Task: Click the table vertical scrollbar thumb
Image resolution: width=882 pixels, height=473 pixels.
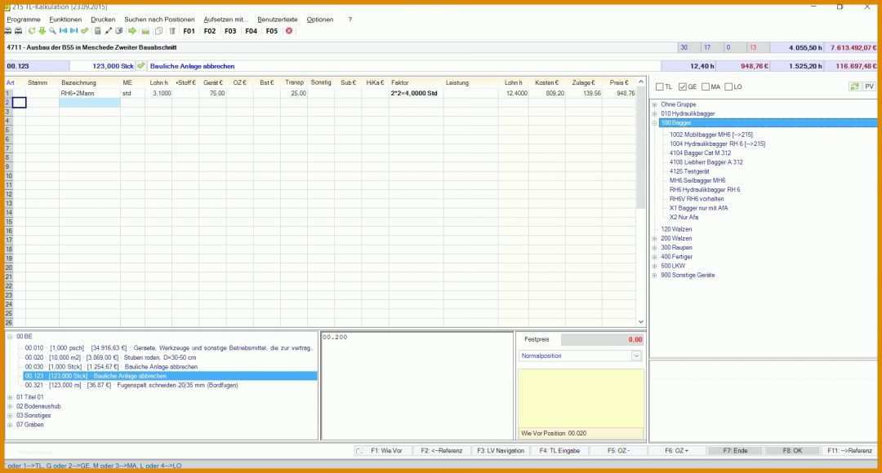Action: tap(641, 147)
